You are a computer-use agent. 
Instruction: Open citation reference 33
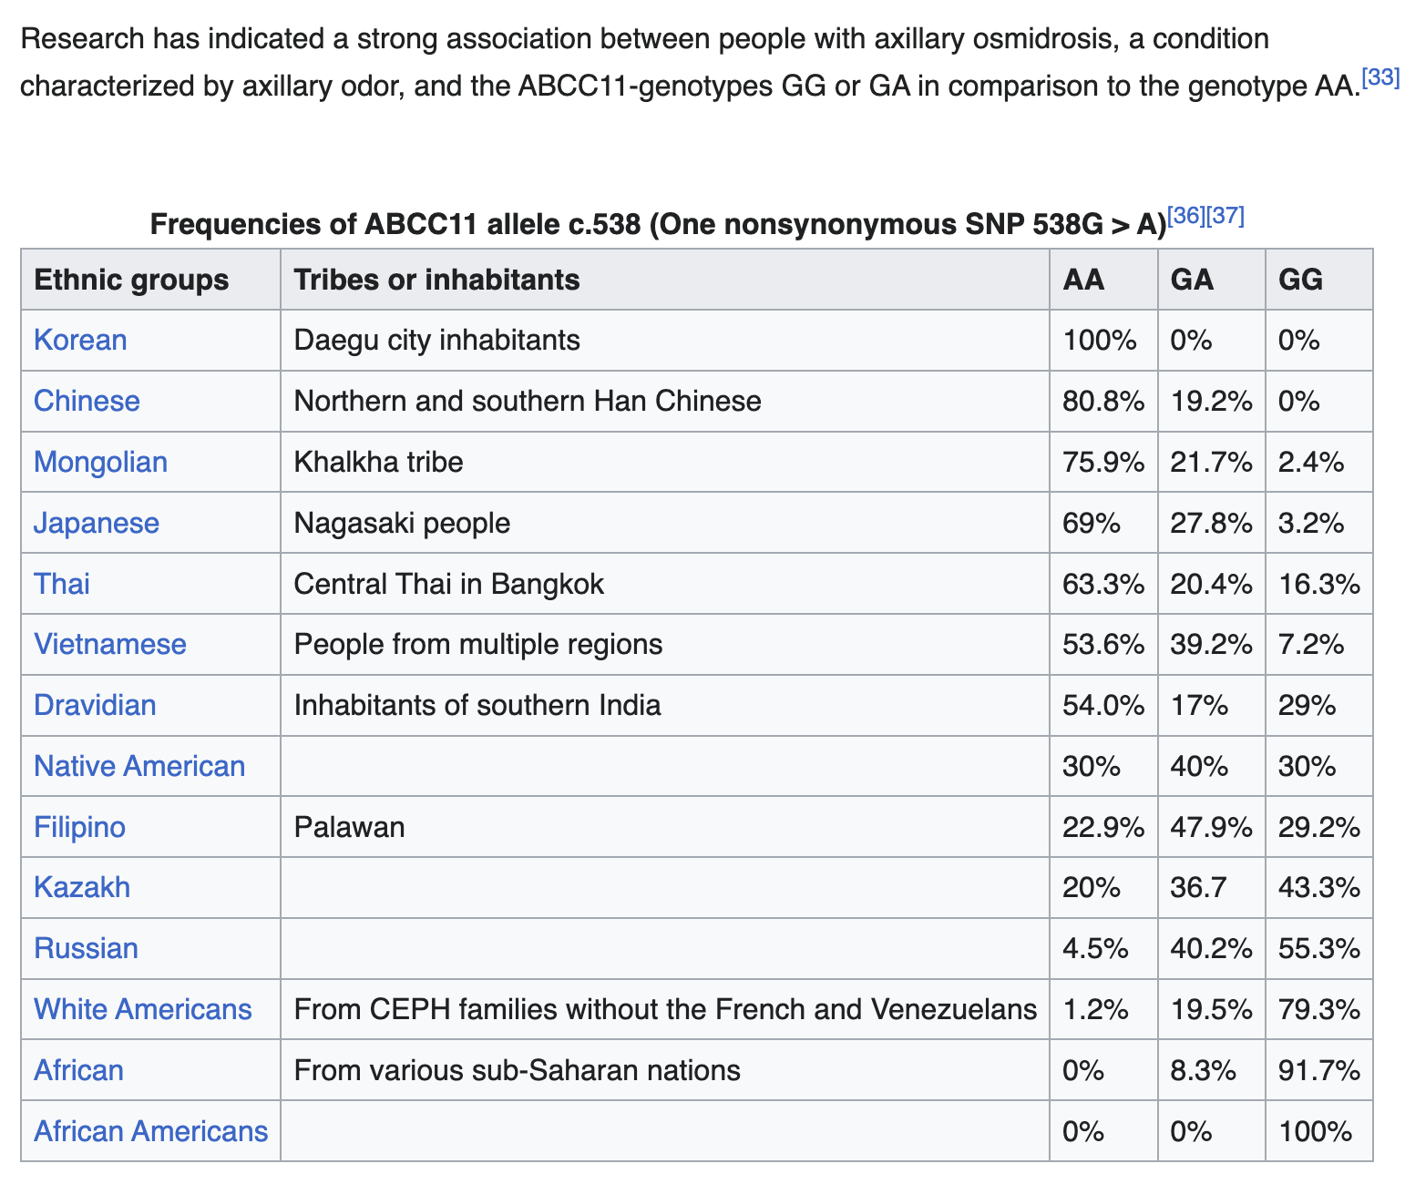[1381, 77]
